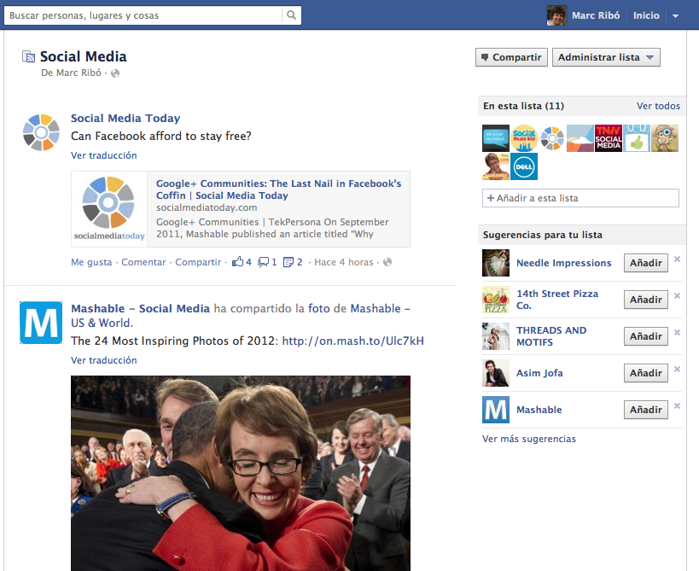The width and height of the screenshot is (699, 571).
Task: Open the cartoon owl member thumbnail
Action: point(665,138)
